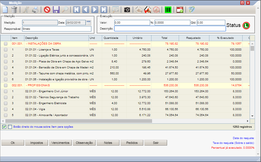261x162 pixels.
Task: Click the Ok button
Action: (x=13, y=143)
